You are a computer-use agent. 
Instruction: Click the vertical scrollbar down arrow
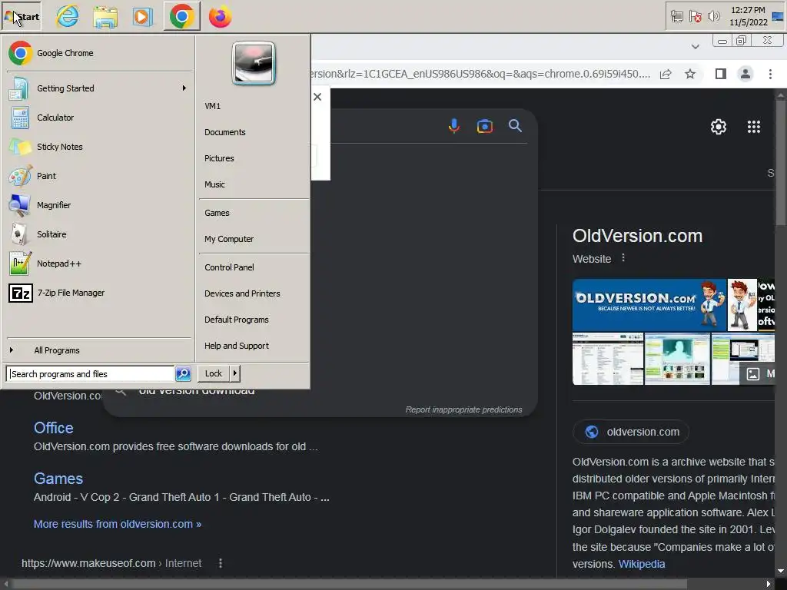781,572
